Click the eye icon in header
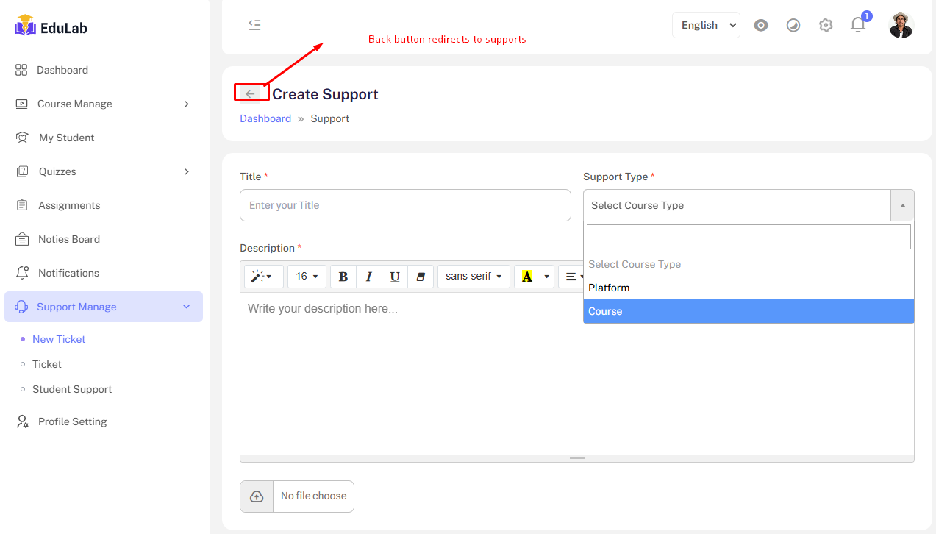The width and height of the screenshot is (936, 534). click(x=761, y=25)
